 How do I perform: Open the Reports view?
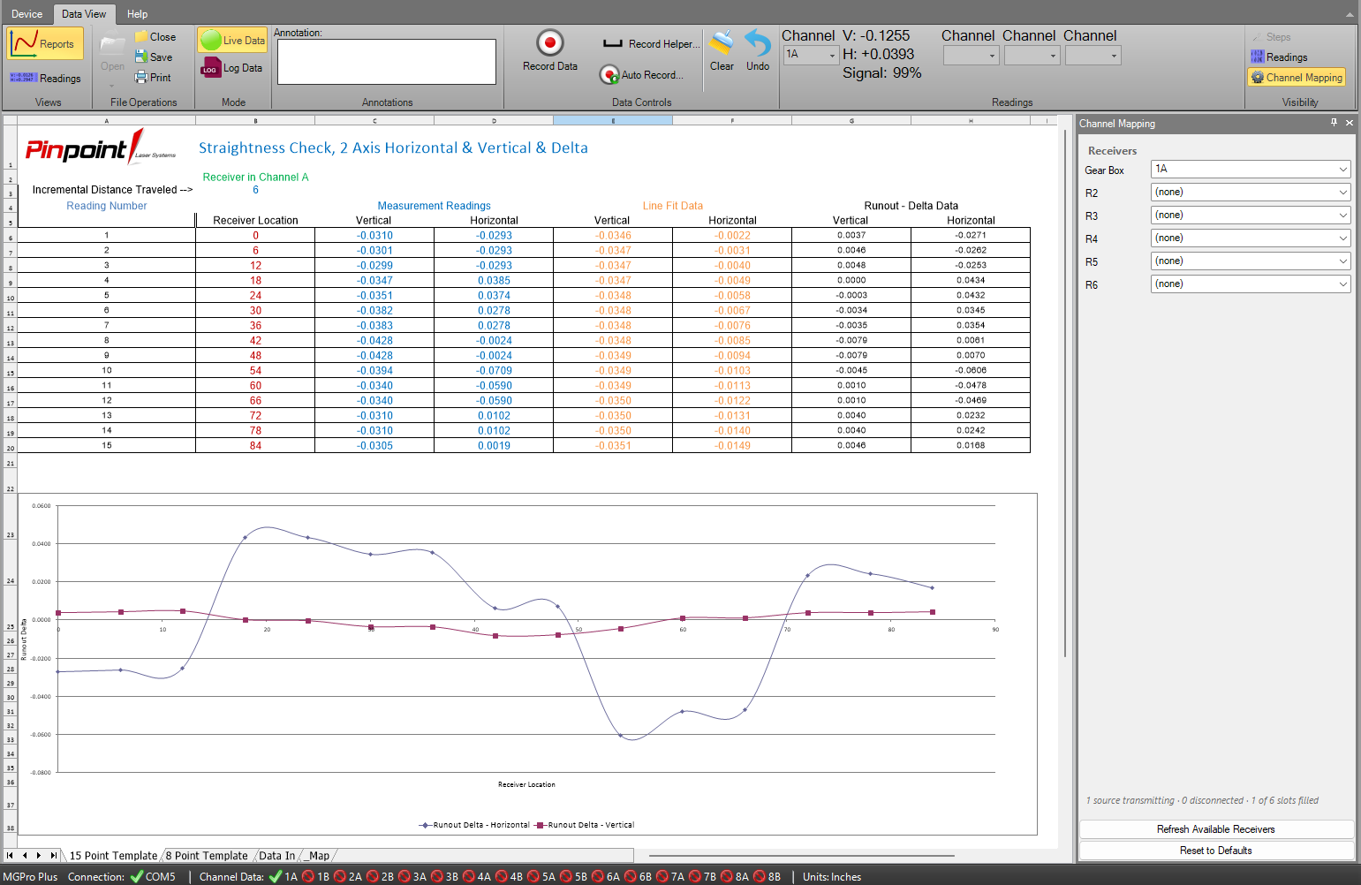point(45,43)
